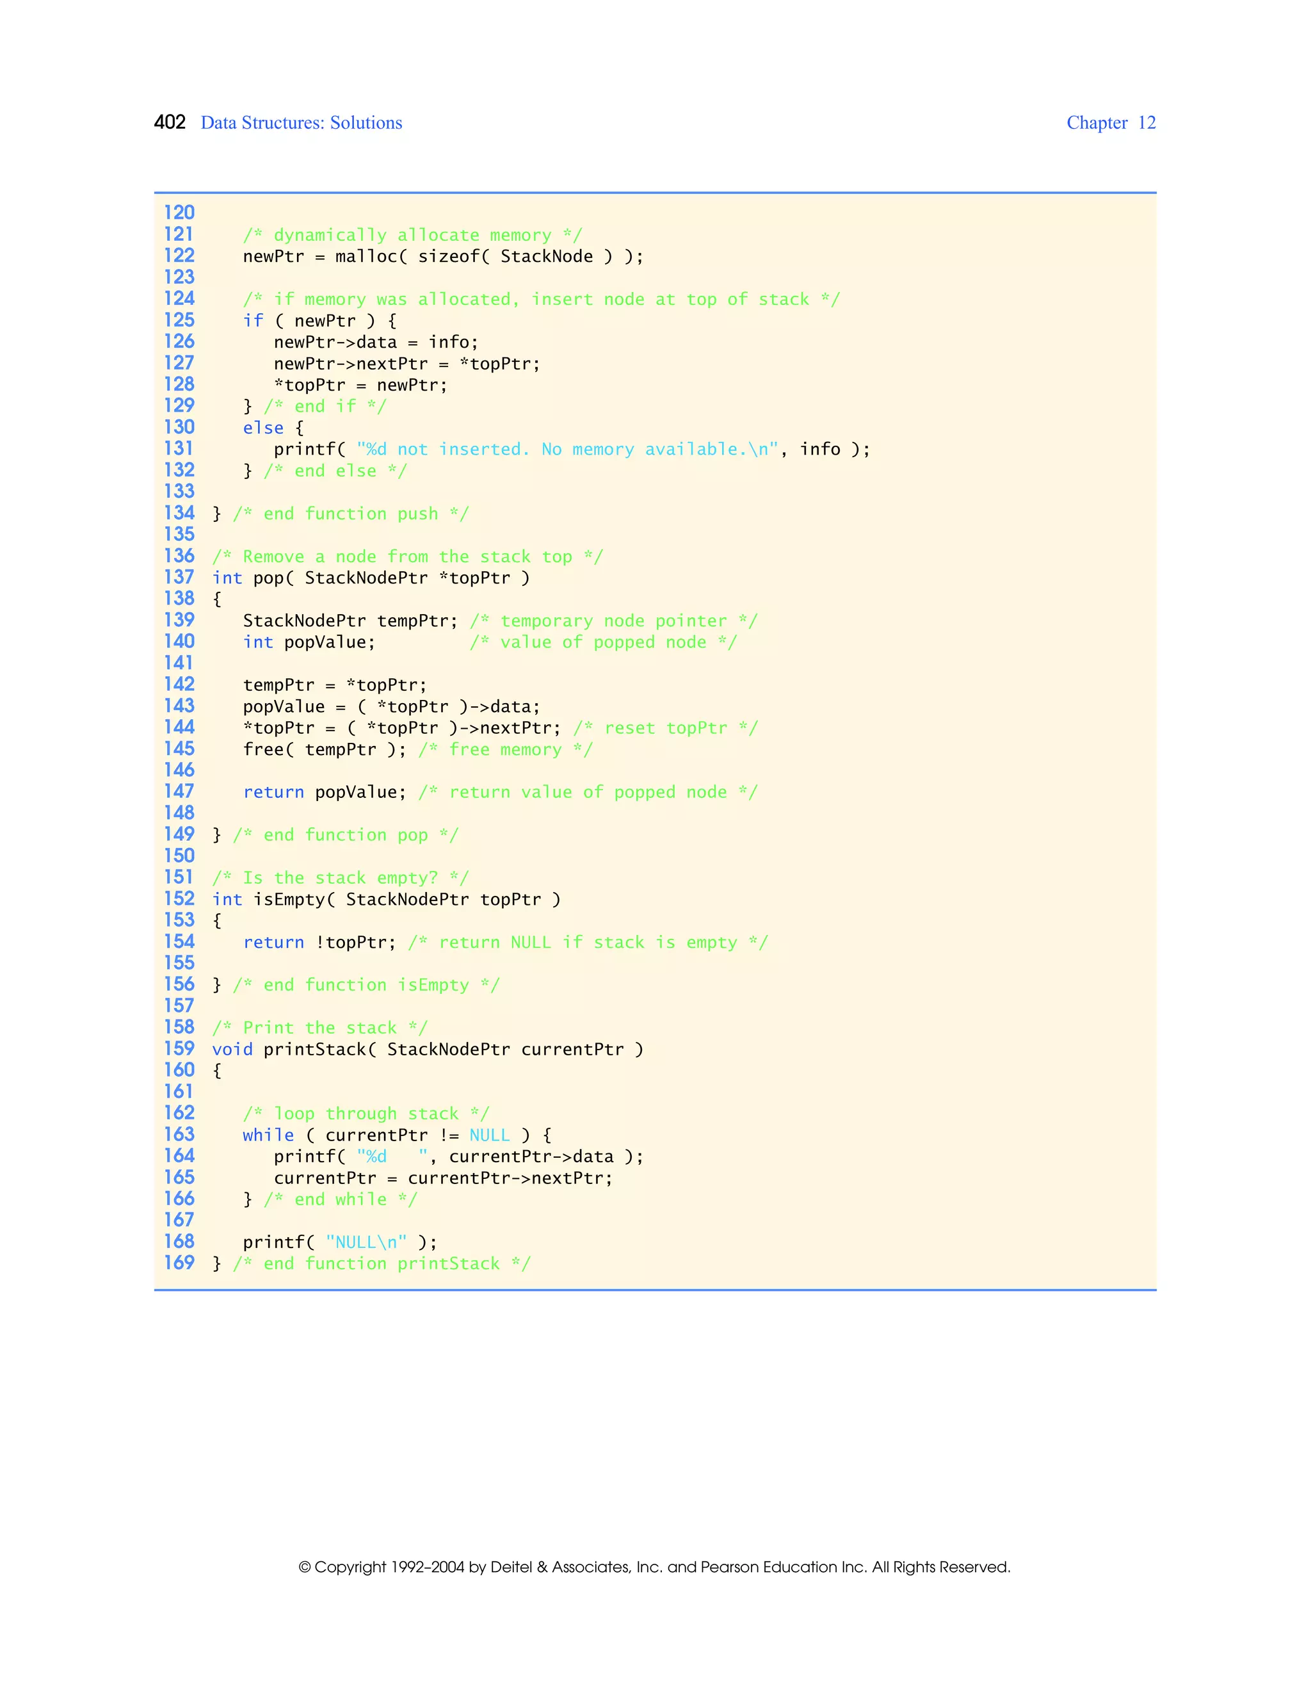1311x1697 pixels.
Task: Click line number 169
Action: coord(179,1263)
